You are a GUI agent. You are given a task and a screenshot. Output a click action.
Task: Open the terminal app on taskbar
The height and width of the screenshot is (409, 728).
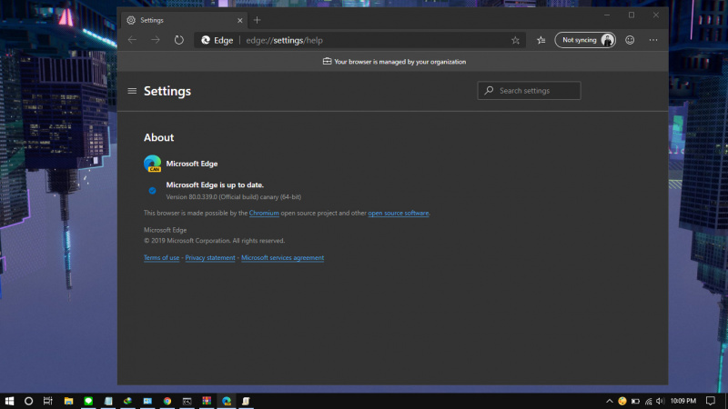pos(187,401)
